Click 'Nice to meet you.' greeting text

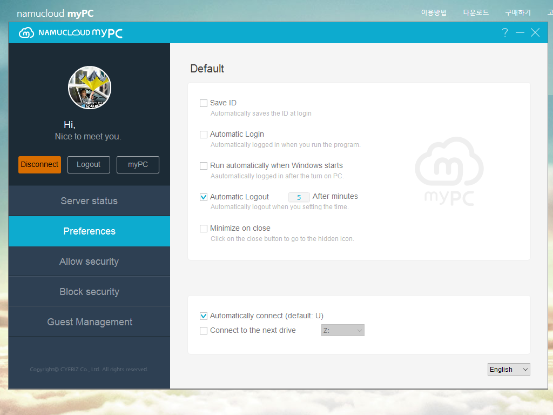click(x=88, y=137)
